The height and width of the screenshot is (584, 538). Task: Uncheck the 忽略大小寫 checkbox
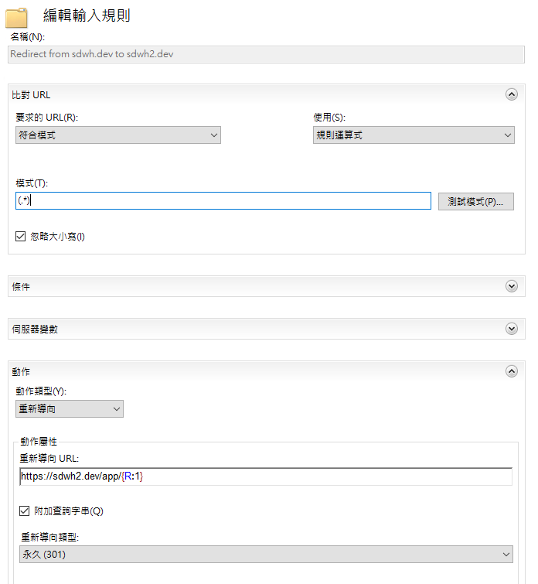click(x=21, y=236)
